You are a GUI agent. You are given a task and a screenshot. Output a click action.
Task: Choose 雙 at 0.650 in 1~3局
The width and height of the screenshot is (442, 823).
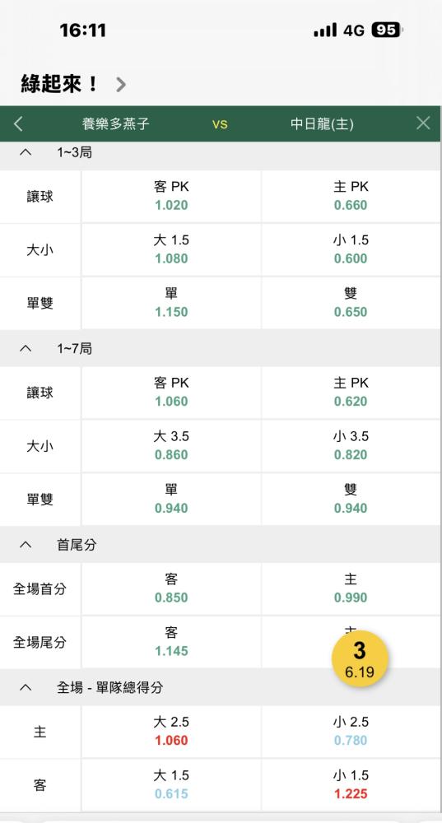[x=351, y=304]
